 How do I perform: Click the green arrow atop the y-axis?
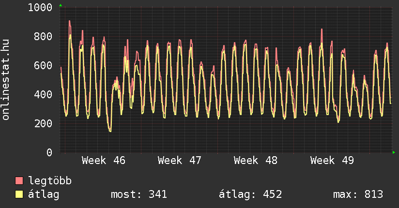[x=61, y=5]
